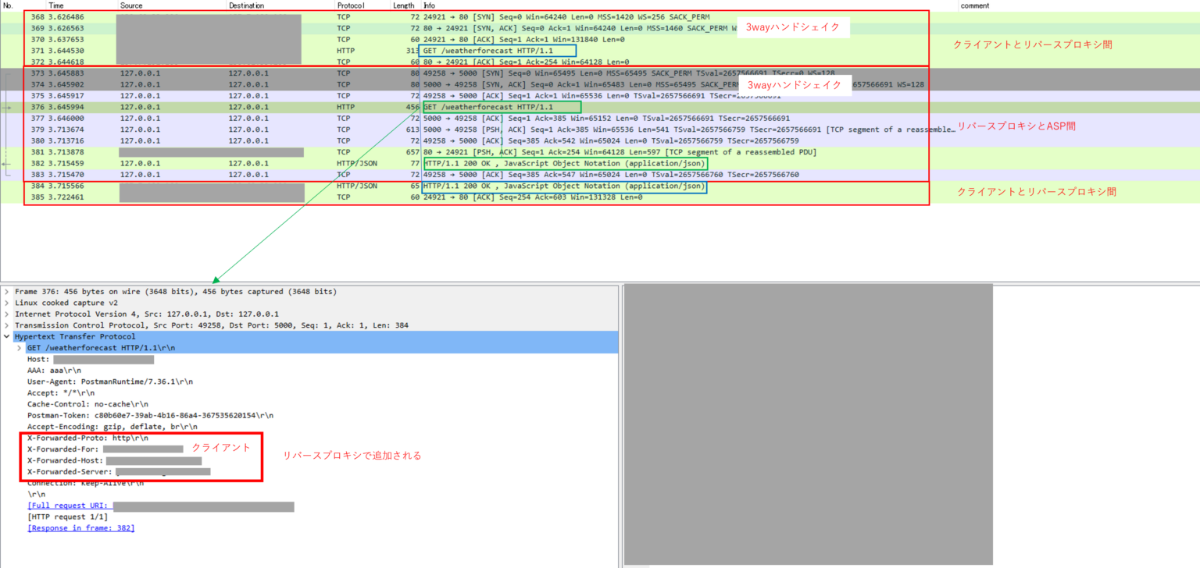Image resolution: width=1200 pixels, height=568 pixels.
Task: Select the SYN packet number 373
Action: [234, 73]
